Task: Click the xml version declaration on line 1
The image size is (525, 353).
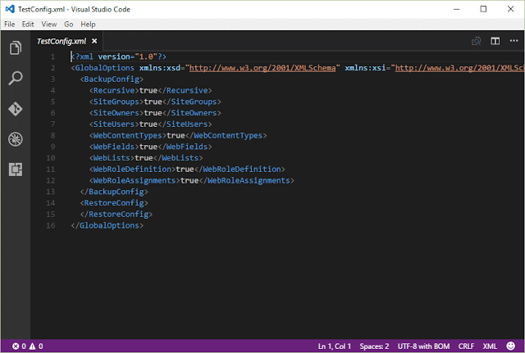Action: [x=118, y=57]
